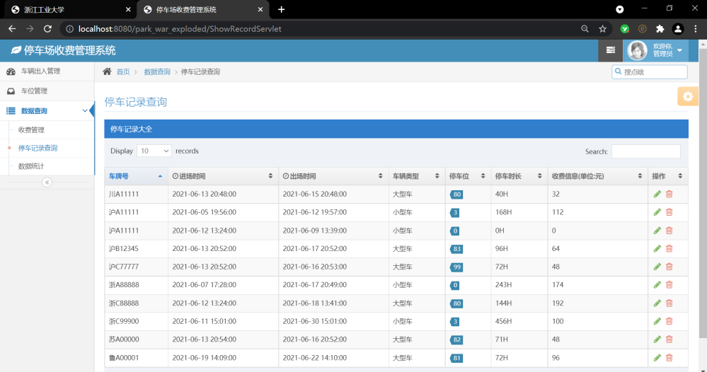Open the orange settings gear panel

(x=688, y=96)
